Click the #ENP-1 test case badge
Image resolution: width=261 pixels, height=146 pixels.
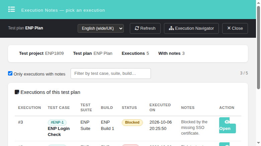tap(57, 122)
